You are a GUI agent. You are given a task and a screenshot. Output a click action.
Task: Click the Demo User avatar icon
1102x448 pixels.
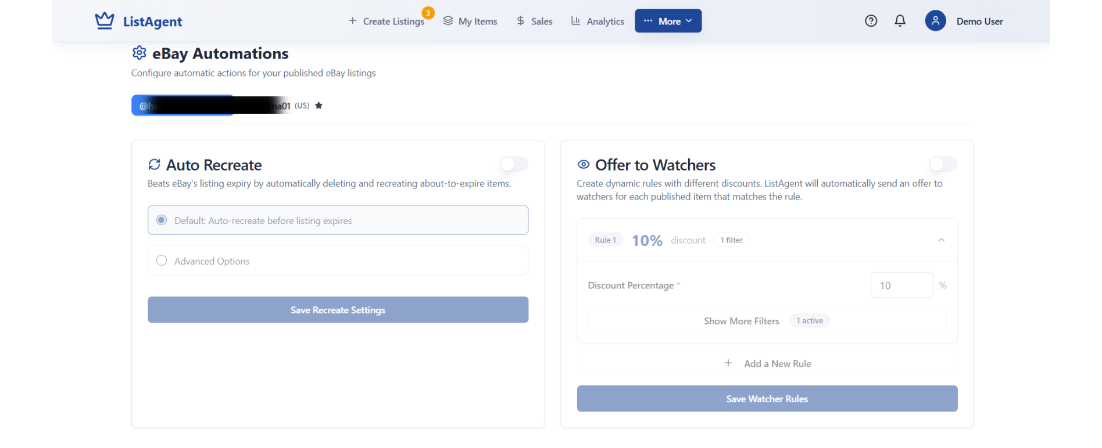pyautogui.click(x=935, y=21)
